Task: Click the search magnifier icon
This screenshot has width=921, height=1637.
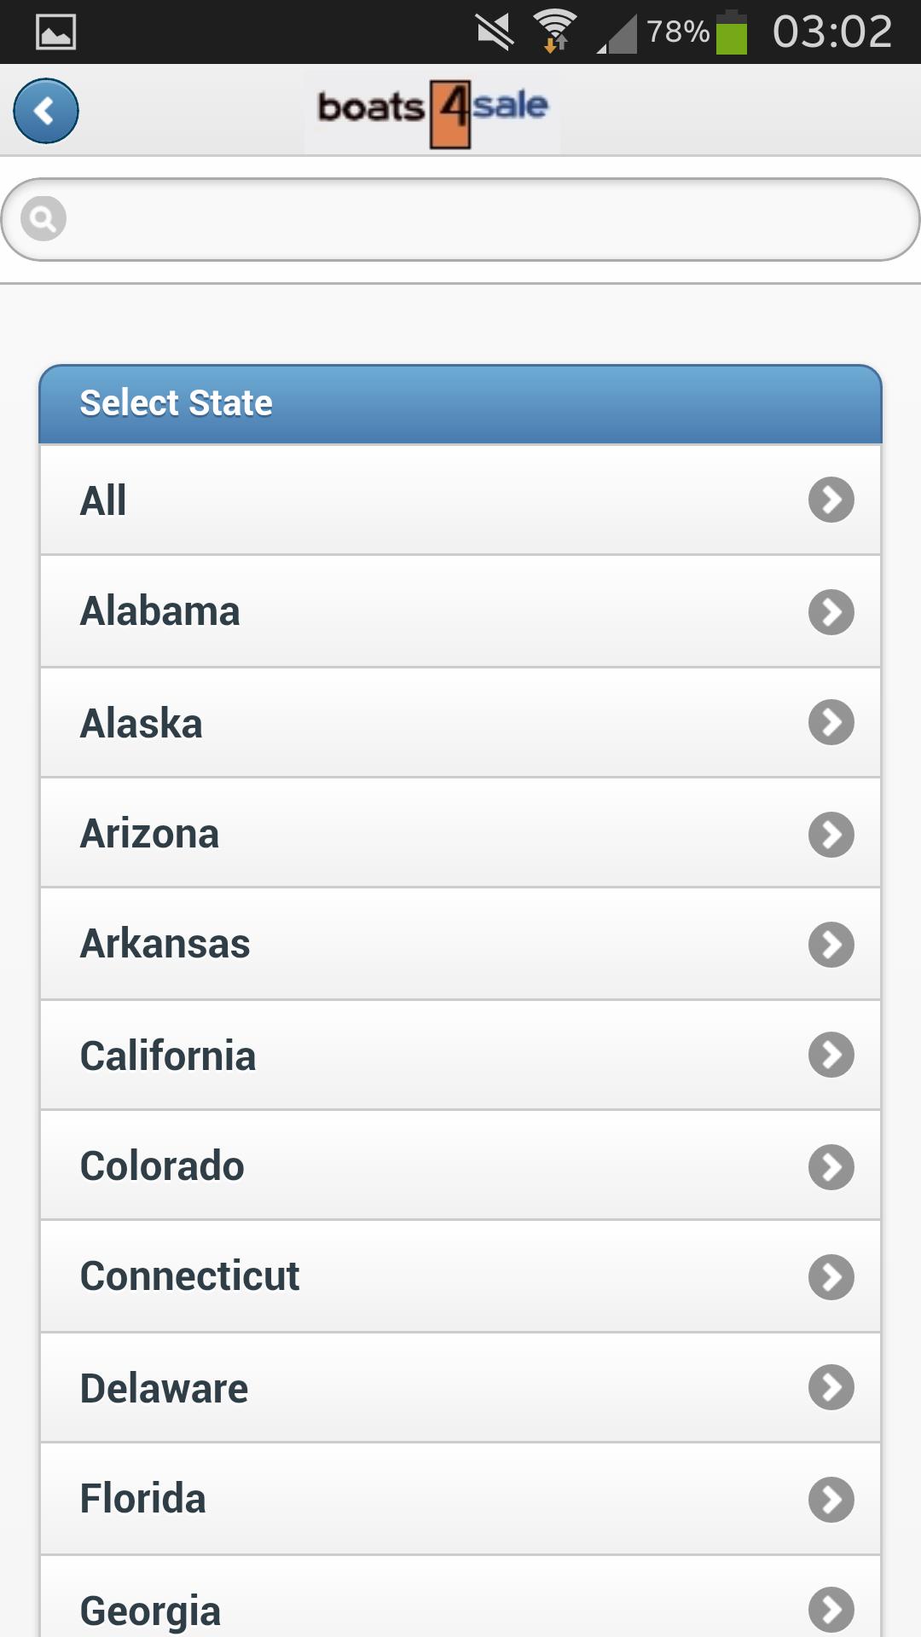Action: tap(43, 219)
